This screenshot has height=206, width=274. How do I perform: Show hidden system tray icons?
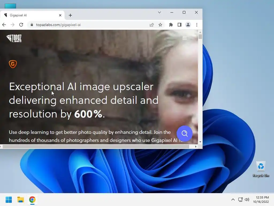[233, 200]
